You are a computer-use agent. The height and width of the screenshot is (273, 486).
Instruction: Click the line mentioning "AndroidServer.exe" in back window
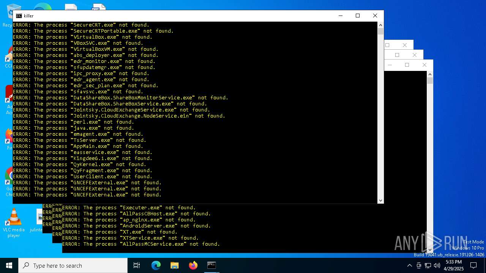pos(137,226)
